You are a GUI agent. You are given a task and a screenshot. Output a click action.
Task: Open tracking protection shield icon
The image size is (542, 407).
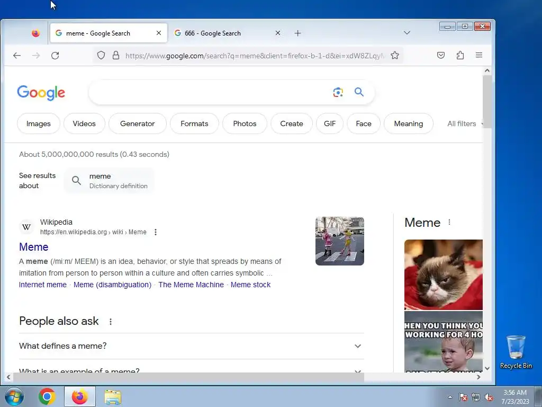pyautogui.click(x=101, y=55)
